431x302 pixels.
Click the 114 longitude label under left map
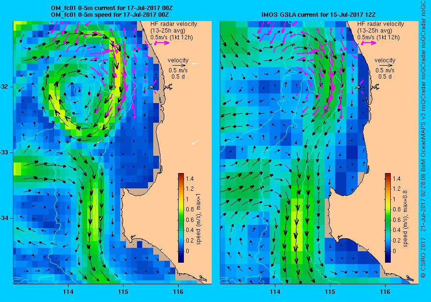pos(68,292)
